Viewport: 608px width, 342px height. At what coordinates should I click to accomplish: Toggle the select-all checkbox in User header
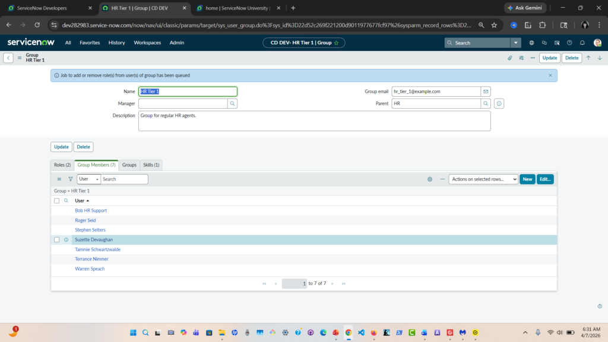click(x=57, y=201)
